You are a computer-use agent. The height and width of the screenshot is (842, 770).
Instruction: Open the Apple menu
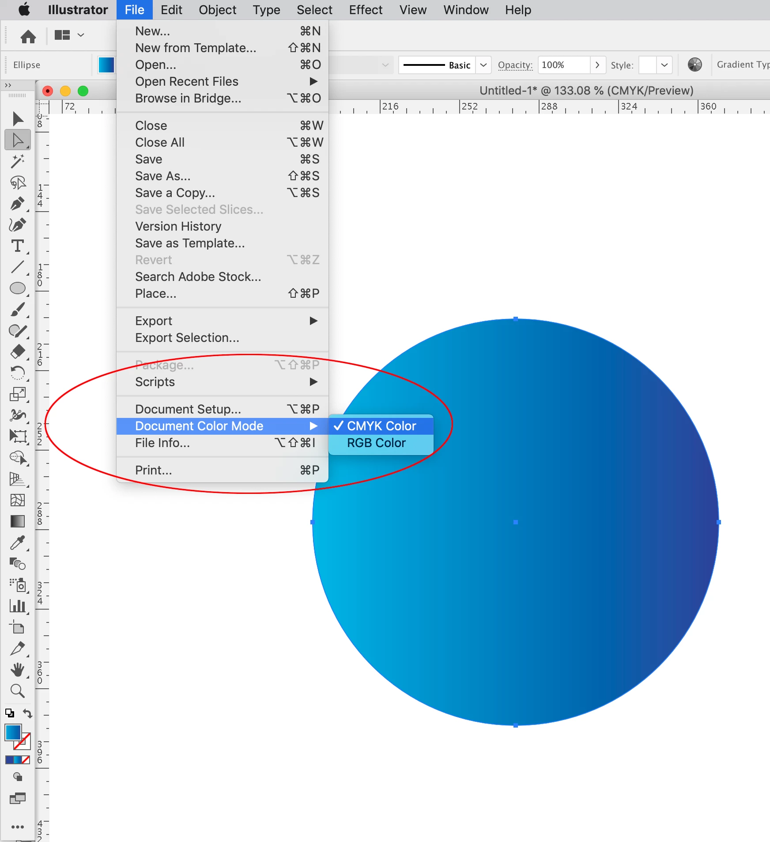(24, 9)
